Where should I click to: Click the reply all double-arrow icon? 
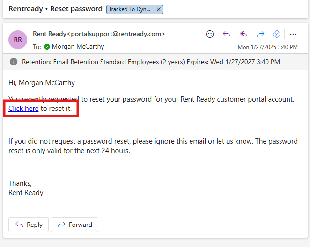click(x=244, y=34)
